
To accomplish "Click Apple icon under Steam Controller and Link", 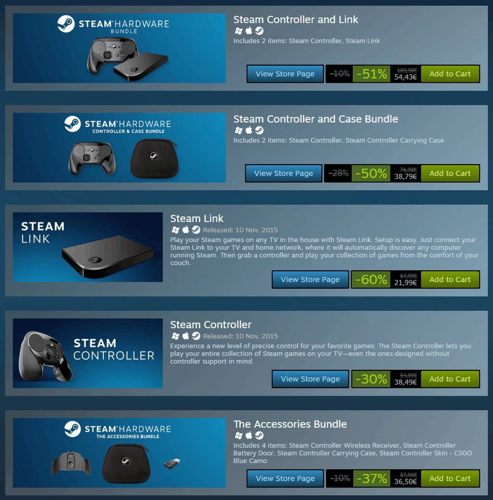I will pos(249,31).
